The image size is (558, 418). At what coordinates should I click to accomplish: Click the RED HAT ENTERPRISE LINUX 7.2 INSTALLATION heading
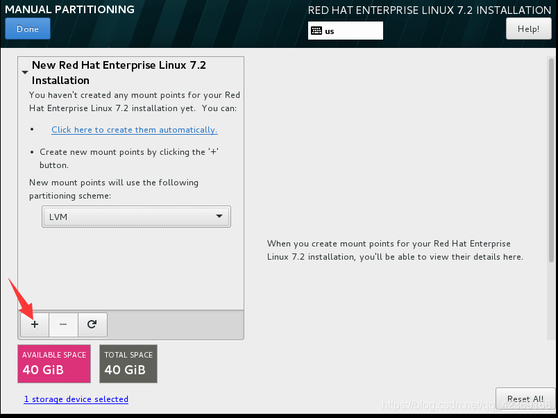(x=430, y=10)
